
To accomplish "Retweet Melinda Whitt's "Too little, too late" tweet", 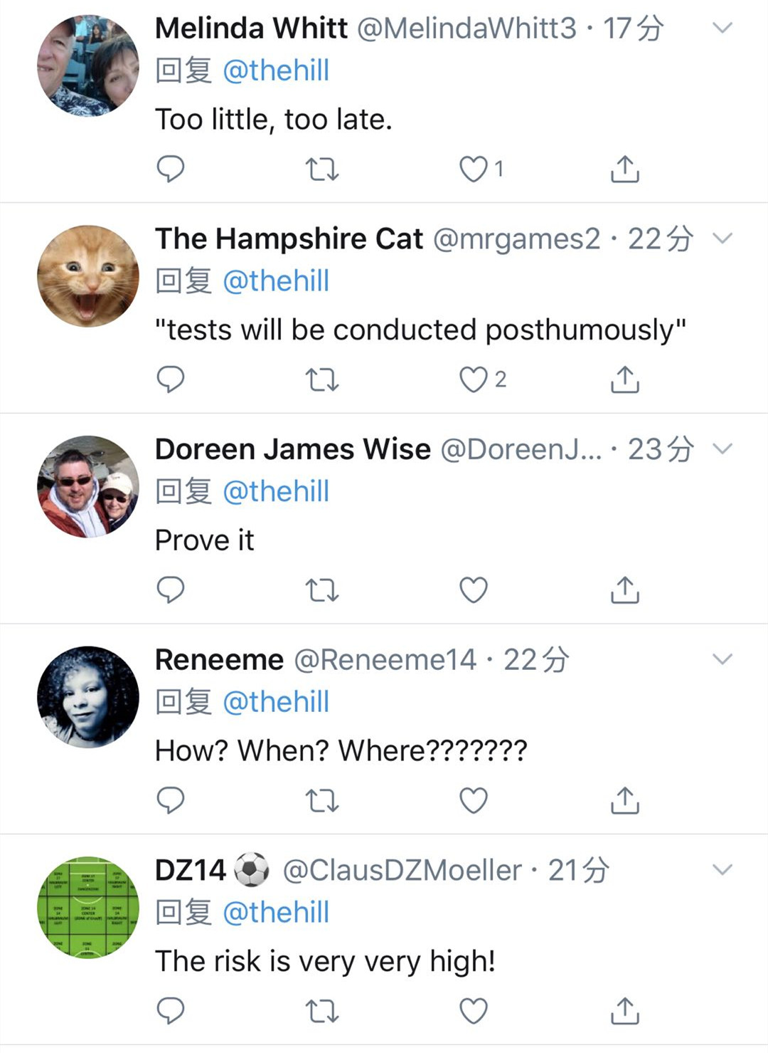I will [321, 169].
